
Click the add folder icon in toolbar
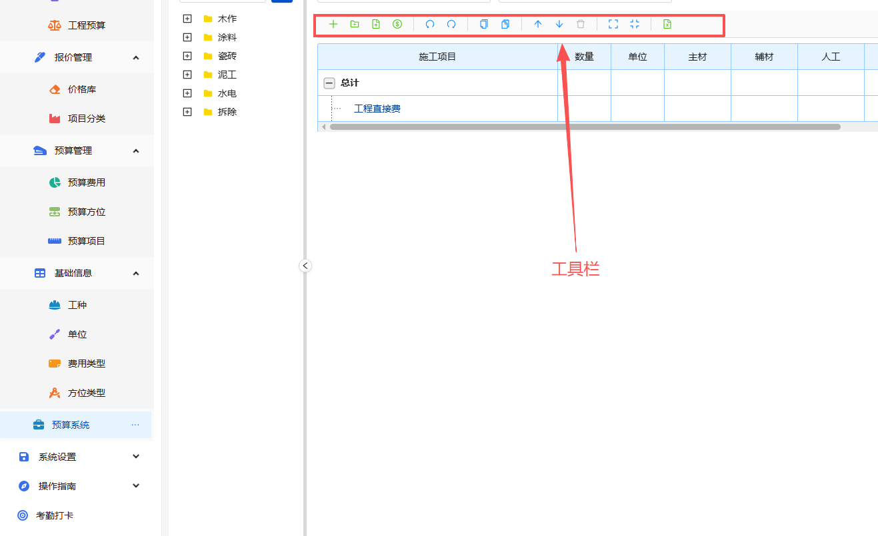click(355, 24)
